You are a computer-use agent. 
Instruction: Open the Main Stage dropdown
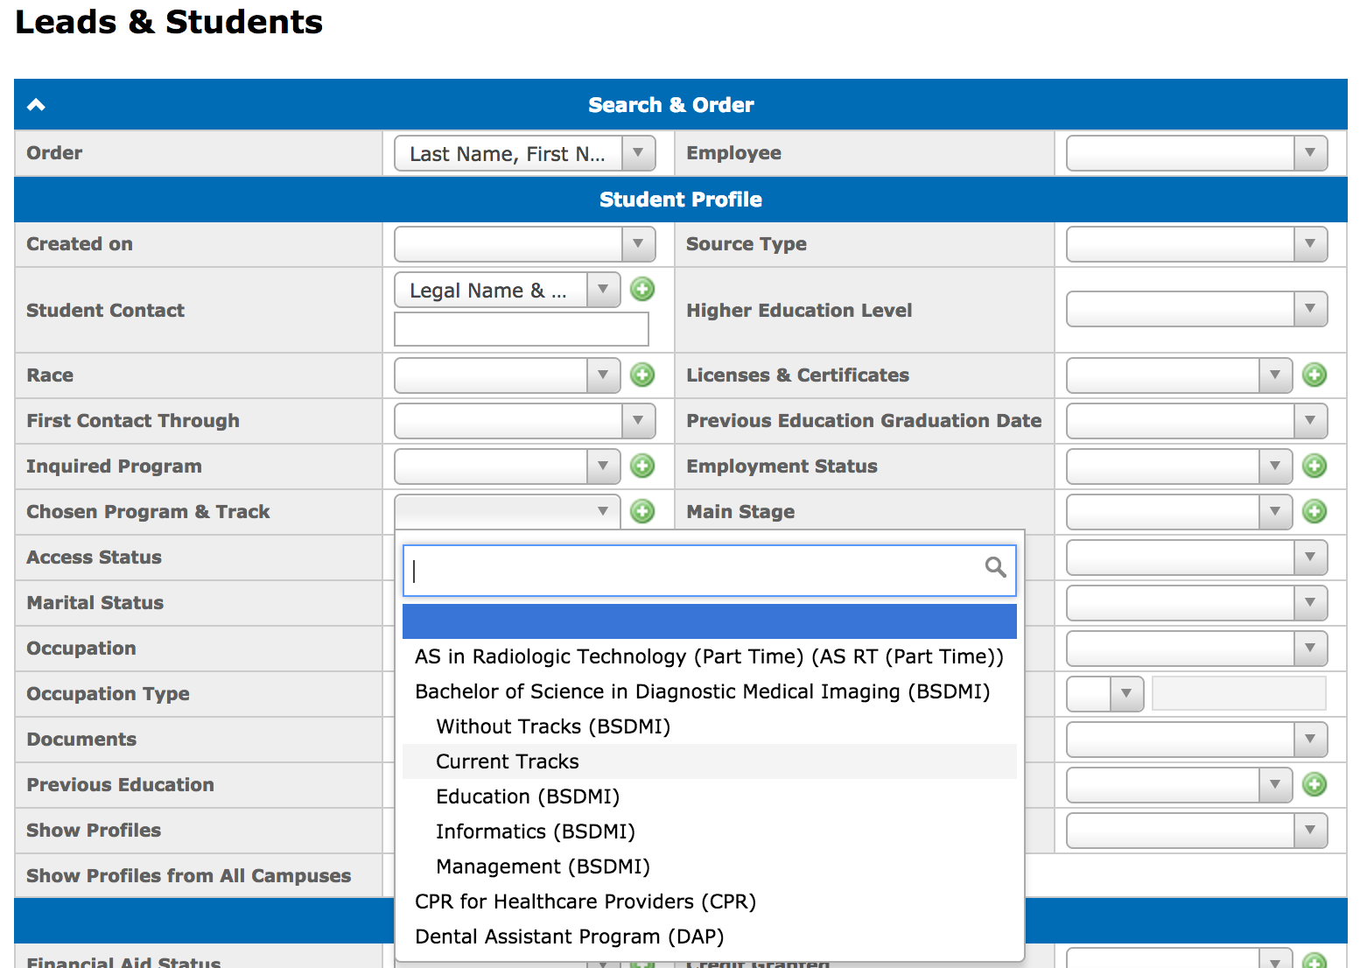(1179, 512)
